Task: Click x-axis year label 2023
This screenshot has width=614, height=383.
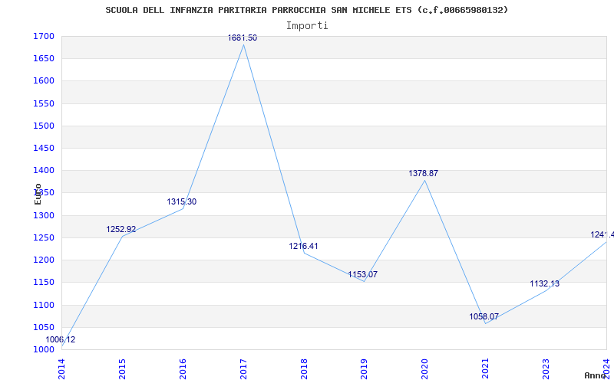Action: [x=546, y=369]
